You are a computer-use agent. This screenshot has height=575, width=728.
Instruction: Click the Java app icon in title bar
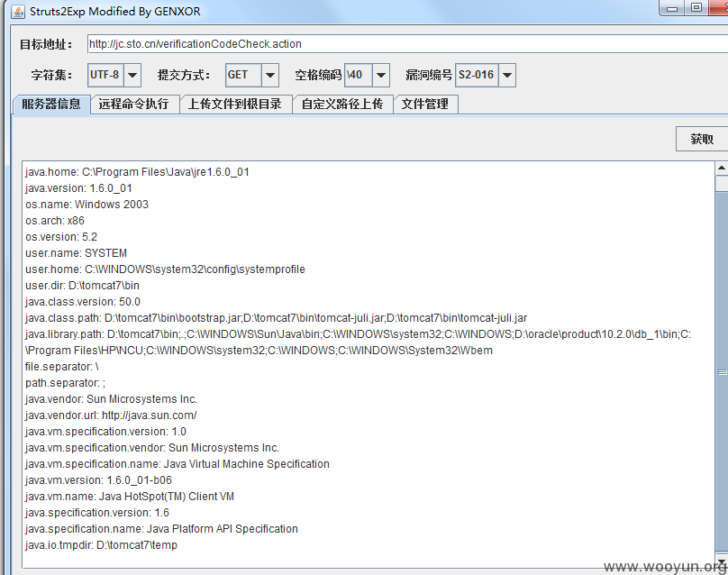18,11
